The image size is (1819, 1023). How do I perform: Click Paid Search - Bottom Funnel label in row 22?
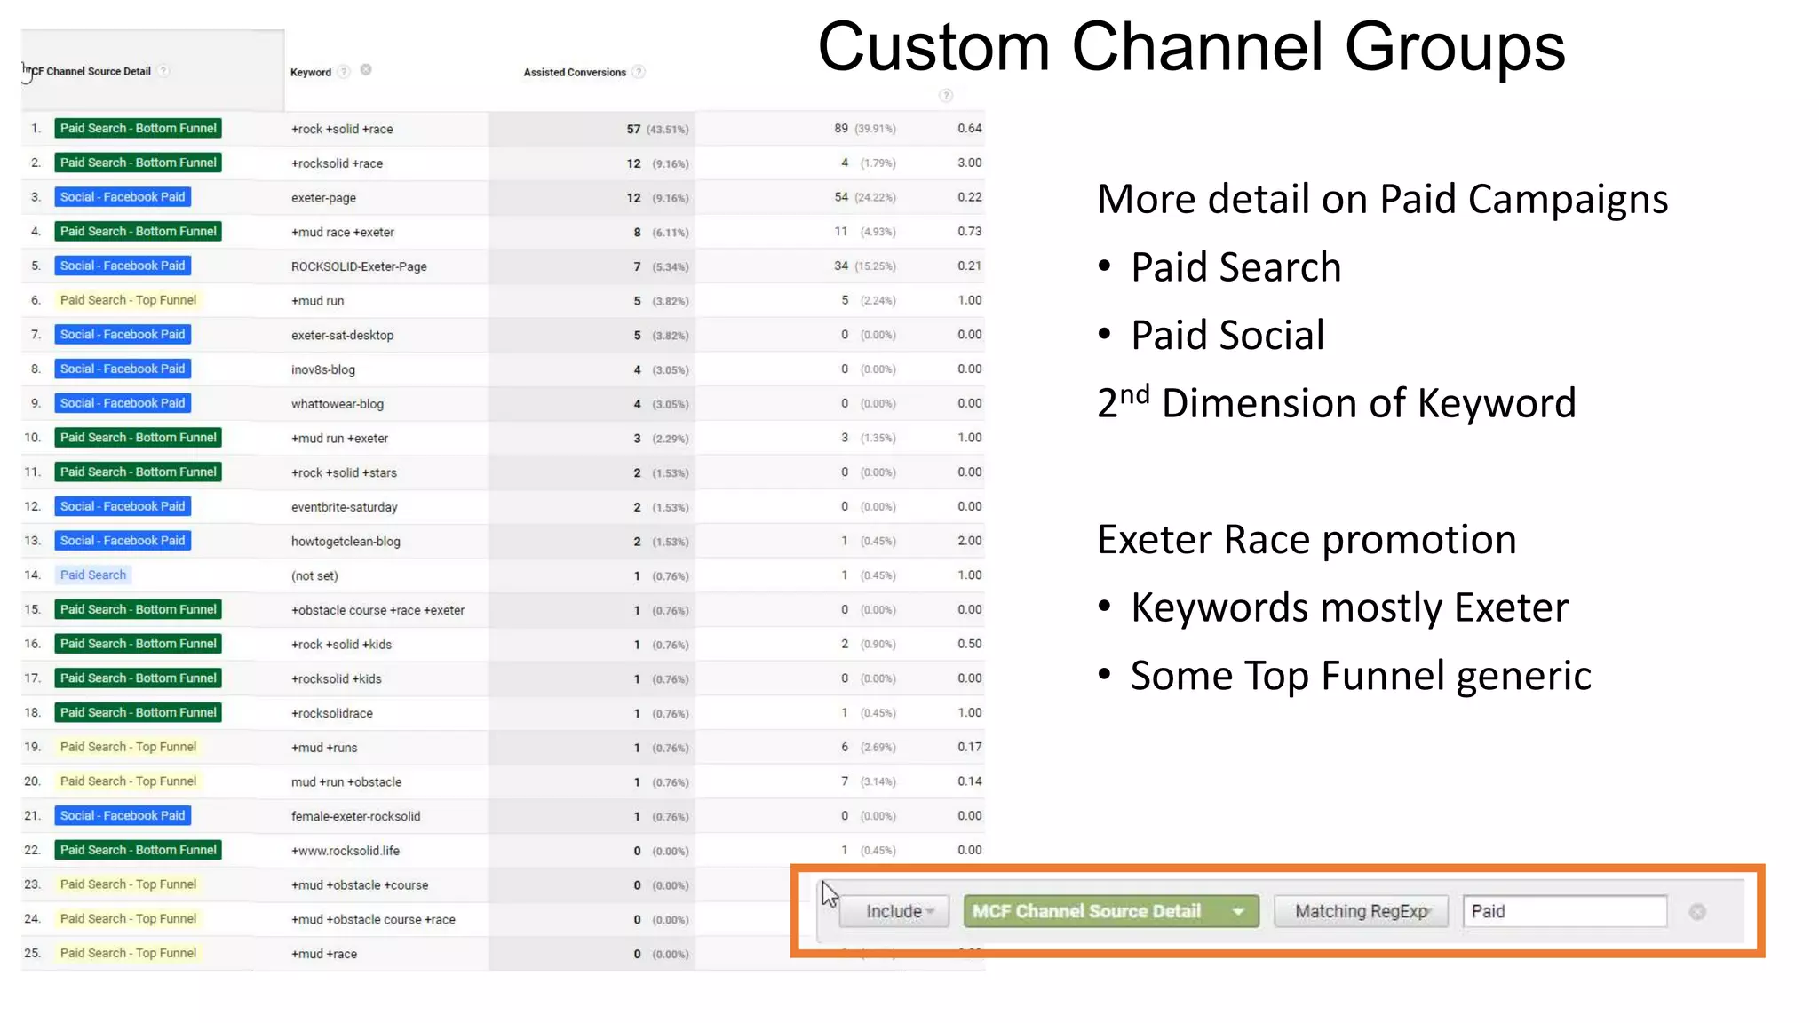point(138,850)
